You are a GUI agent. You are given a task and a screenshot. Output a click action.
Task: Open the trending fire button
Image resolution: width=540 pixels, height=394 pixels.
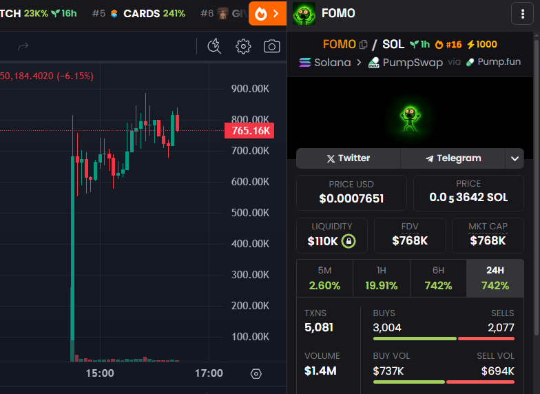pyautogui.click(x=267, y=14)
